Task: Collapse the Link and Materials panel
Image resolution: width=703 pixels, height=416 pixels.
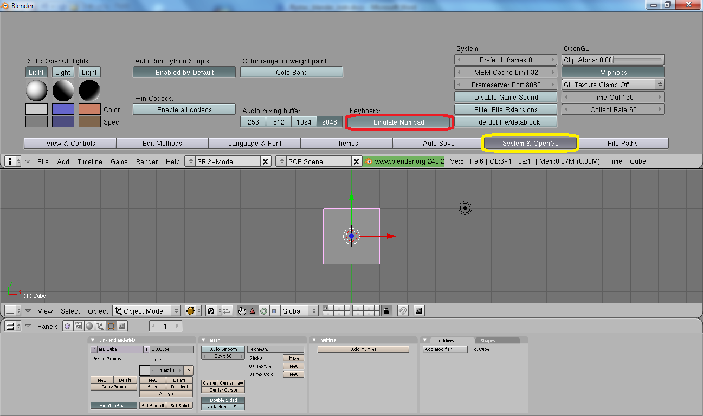Action: coord(93,340)
